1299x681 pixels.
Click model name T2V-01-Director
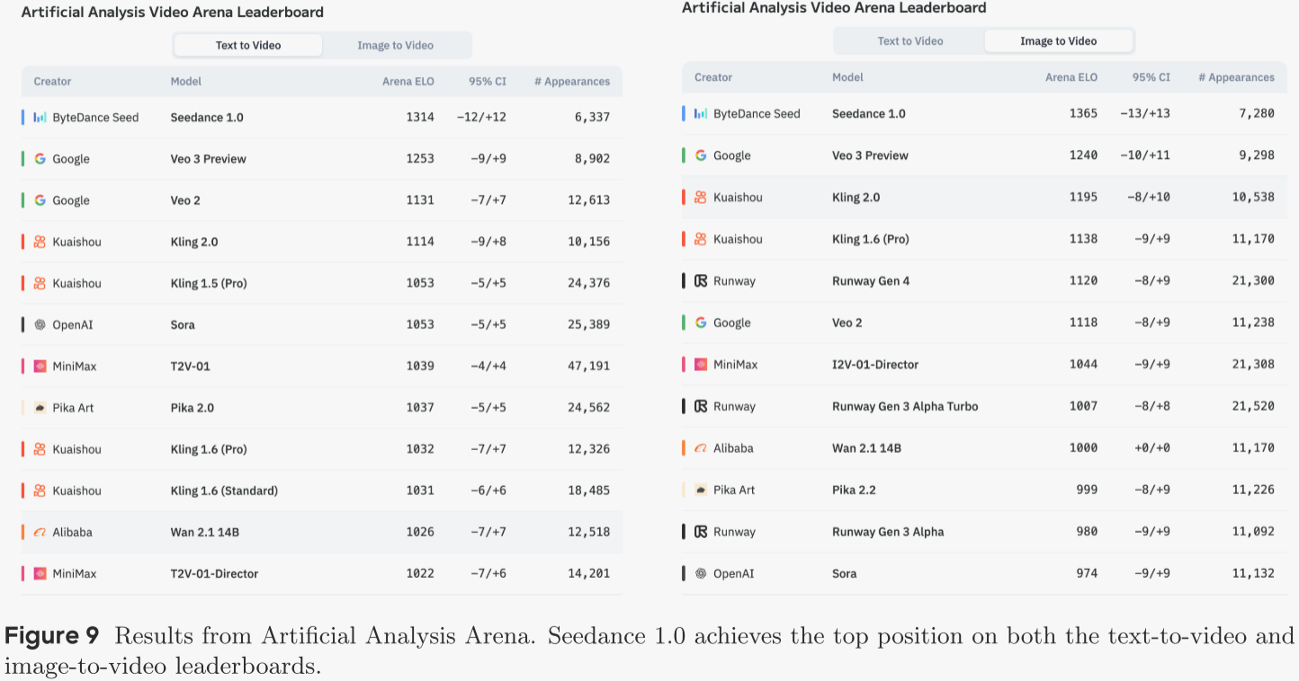pyautogui.click(x=214, y=573)
